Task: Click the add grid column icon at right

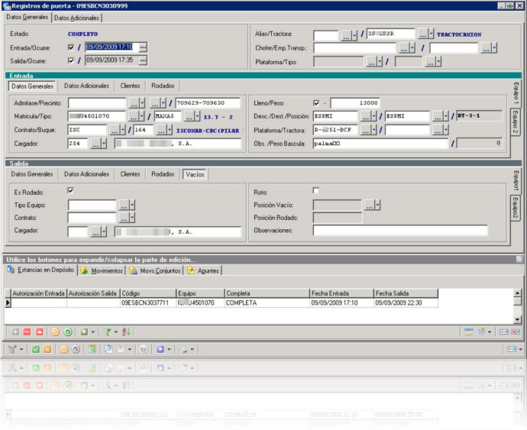Action: pyautogui.click(x=503, y=332)
